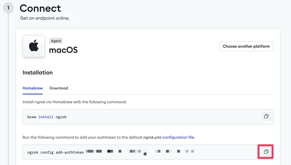Viewport: 291px width, 165px height.
Task: Click the 'ngrok config add-authtoken' command text
Action: [x=56, y=153]
